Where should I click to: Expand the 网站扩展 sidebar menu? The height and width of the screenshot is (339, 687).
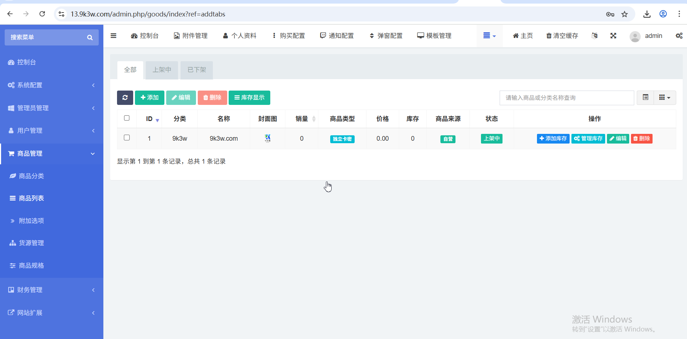coord(52,313)
